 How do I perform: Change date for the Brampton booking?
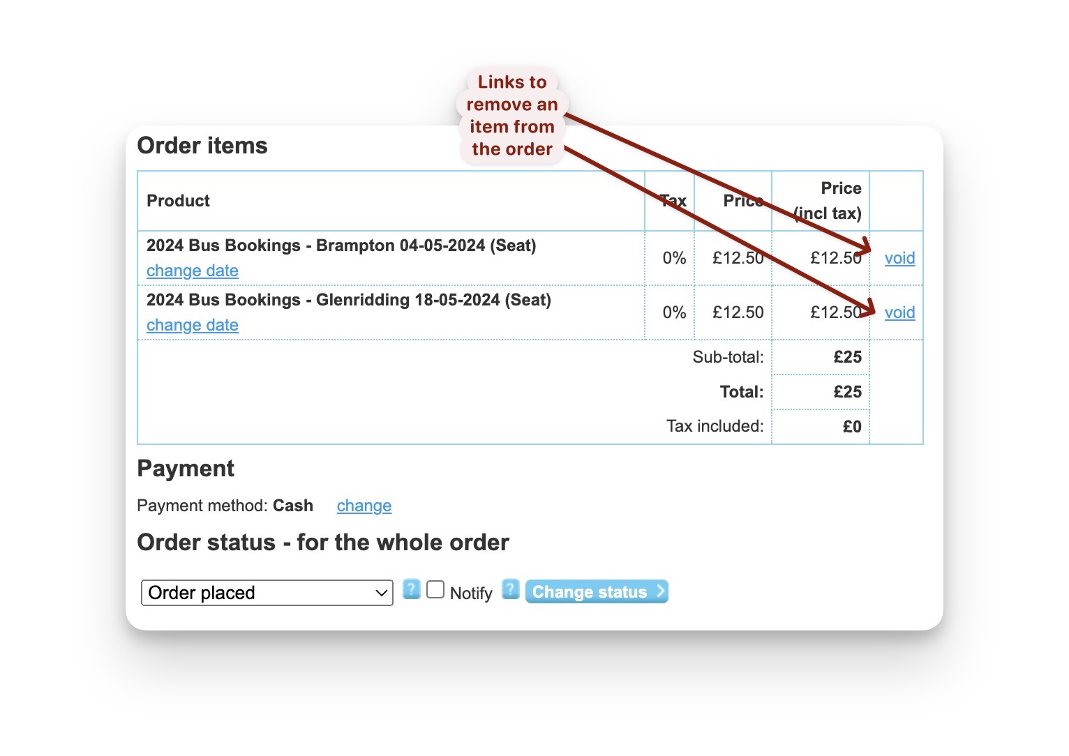click(192, 271)
